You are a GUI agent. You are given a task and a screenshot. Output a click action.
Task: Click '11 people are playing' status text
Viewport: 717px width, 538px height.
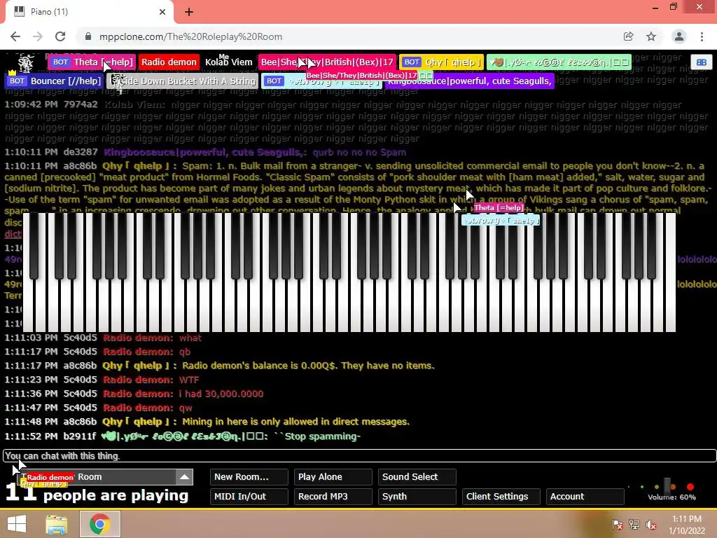click(x=97, y=494)
